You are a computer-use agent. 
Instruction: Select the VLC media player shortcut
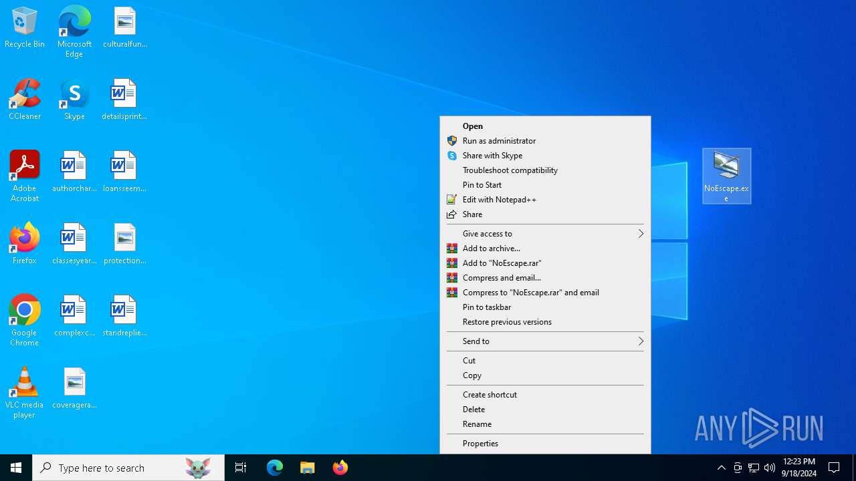[25, 393]
